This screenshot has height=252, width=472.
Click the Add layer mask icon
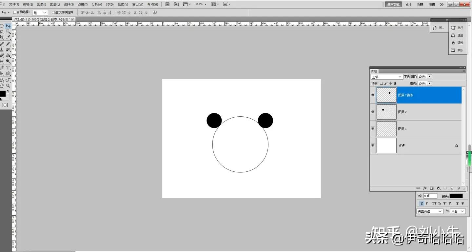point(432,188)
